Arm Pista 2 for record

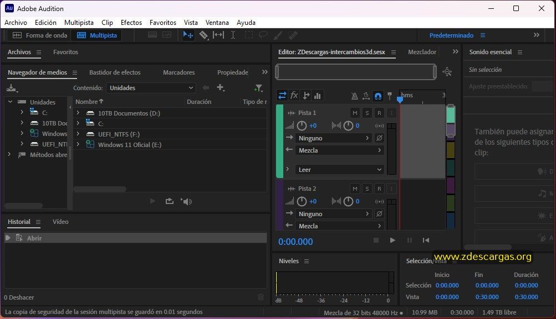[x=379, y=189]
